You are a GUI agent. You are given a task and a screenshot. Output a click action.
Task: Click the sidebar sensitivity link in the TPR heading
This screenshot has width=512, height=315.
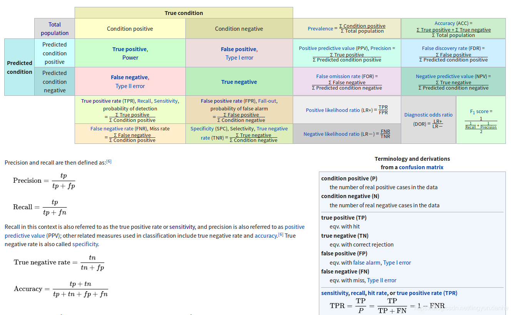point(335,293)
